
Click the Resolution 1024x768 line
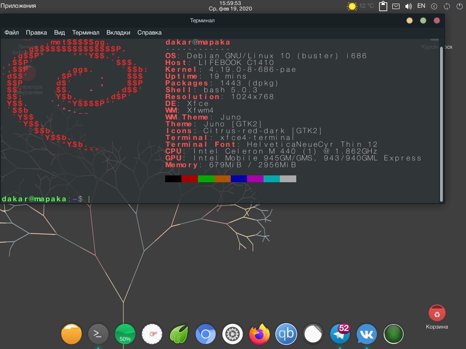[x=220, y=97]
